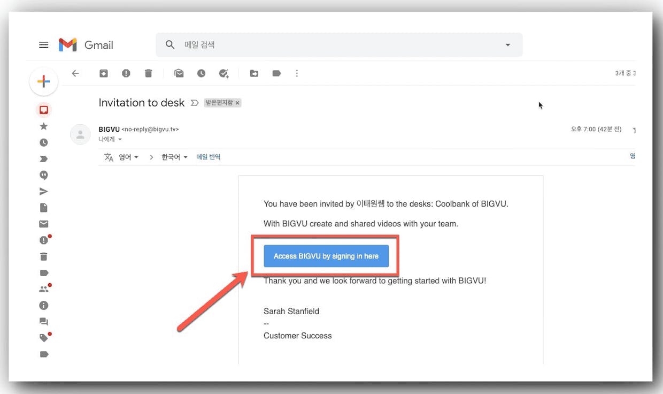Open the 한국어 target language dropdown
This screenshot has height=394, width=663.
[175, 157]
